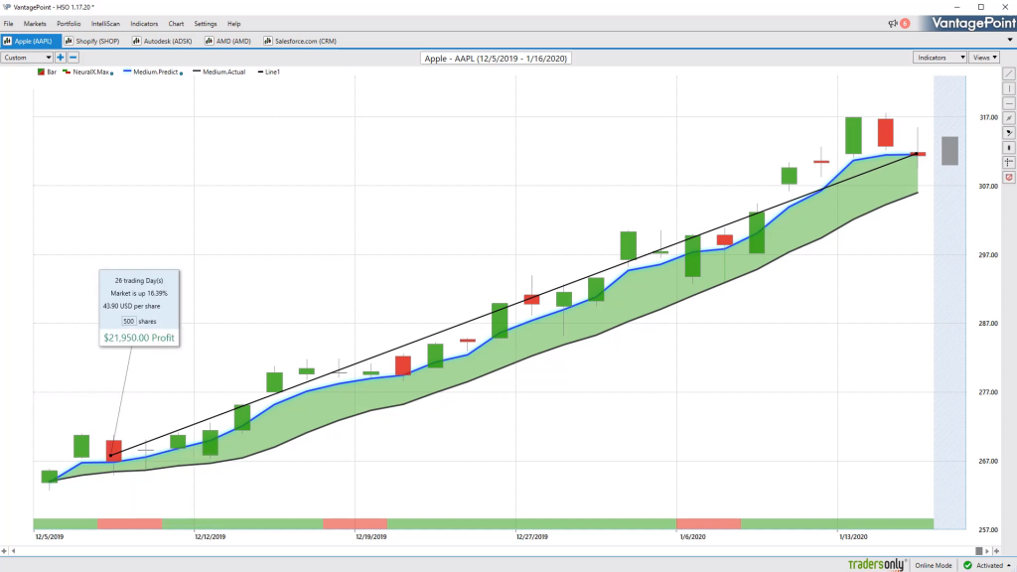Choose the vertical line drawing tool
Viewport: 1017px width, 572px height.
(x=1009, y=88)
